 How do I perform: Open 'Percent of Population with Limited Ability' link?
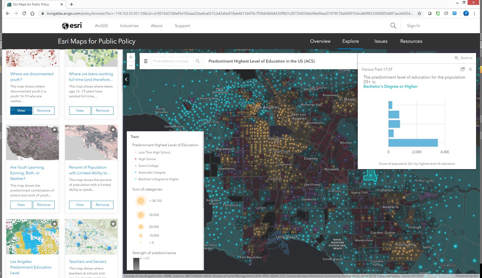click(90, 170)
